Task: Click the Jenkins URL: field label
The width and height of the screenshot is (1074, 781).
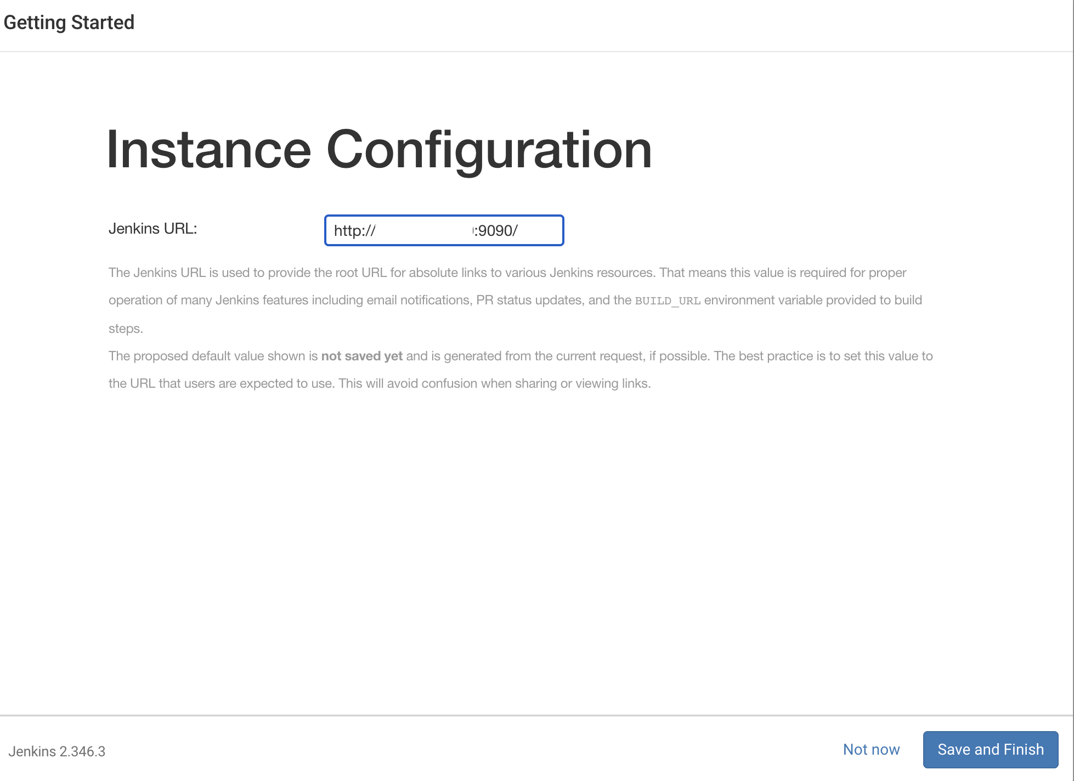Action: 152,228
